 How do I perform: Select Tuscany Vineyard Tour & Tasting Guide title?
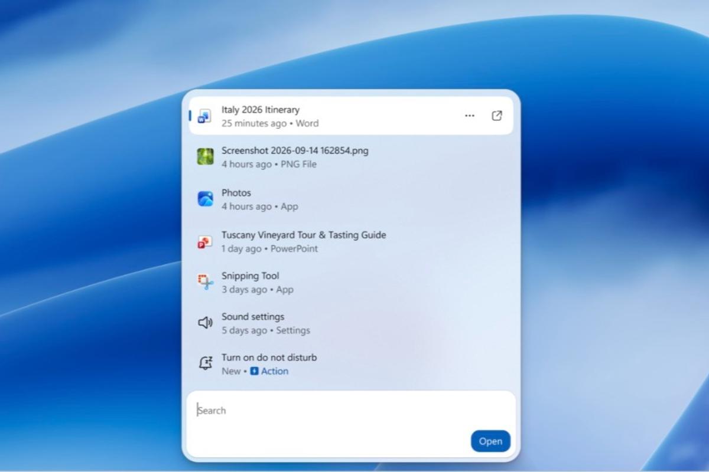(x=304, y=235)
